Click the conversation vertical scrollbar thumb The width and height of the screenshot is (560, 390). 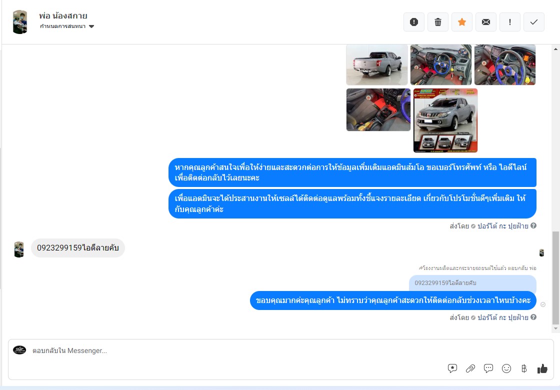tap(555, 277)
